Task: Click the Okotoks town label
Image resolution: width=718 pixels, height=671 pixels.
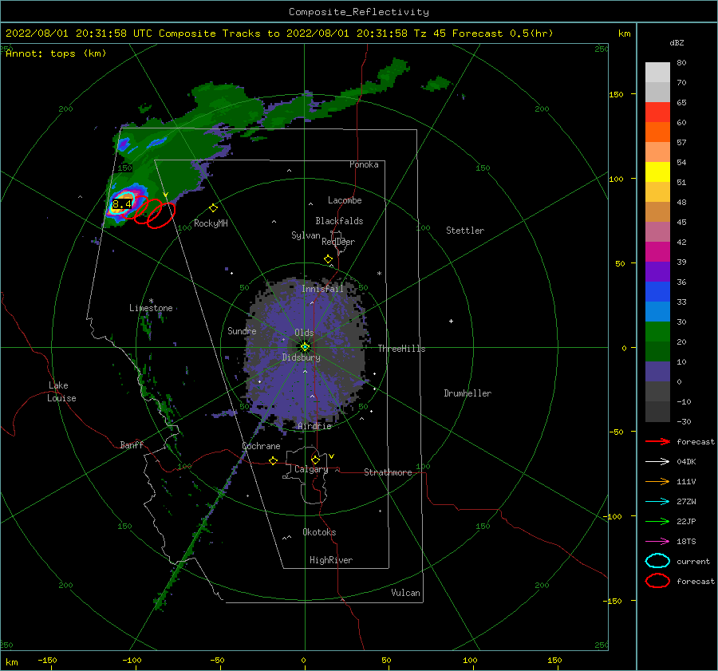Action: pyautogui.click(x=319, y=532)
